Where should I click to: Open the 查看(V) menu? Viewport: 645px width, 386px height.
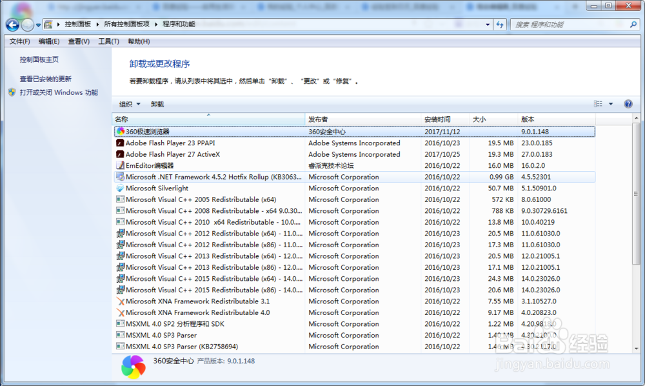click(79, 41)
